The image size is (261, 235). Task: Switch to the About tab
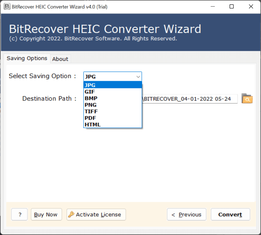pyautogui.click(x=60, y=59)
